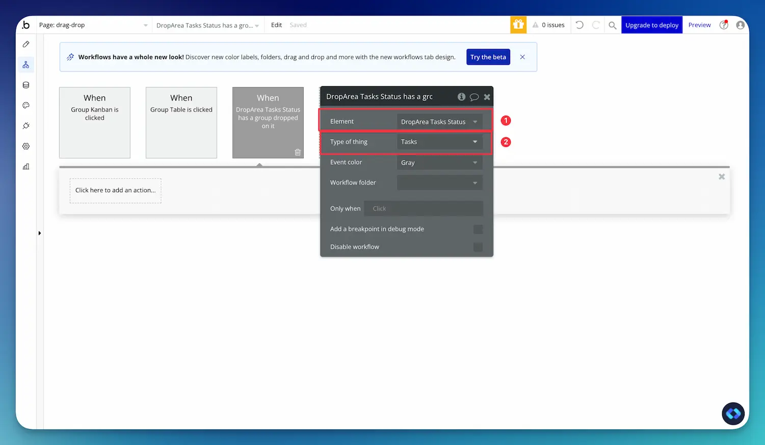Viewport: 765px width, 445px height.
Task: Expand the left sidebar arrow
Action: pos(39,233)
